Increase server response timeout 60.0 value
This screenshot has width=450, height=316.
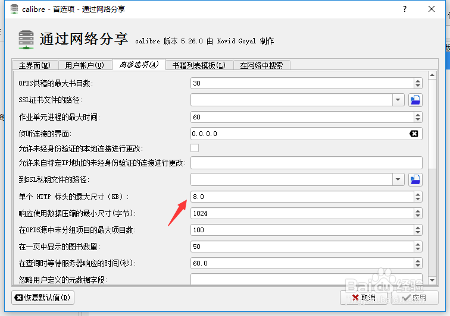418,261
